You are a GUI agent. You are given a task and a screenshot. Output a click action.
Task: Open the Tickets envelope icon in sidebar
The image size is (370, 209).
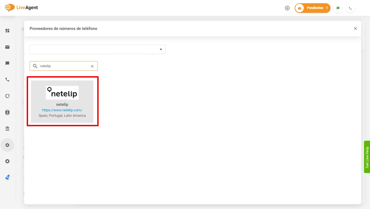pos(7,47)
